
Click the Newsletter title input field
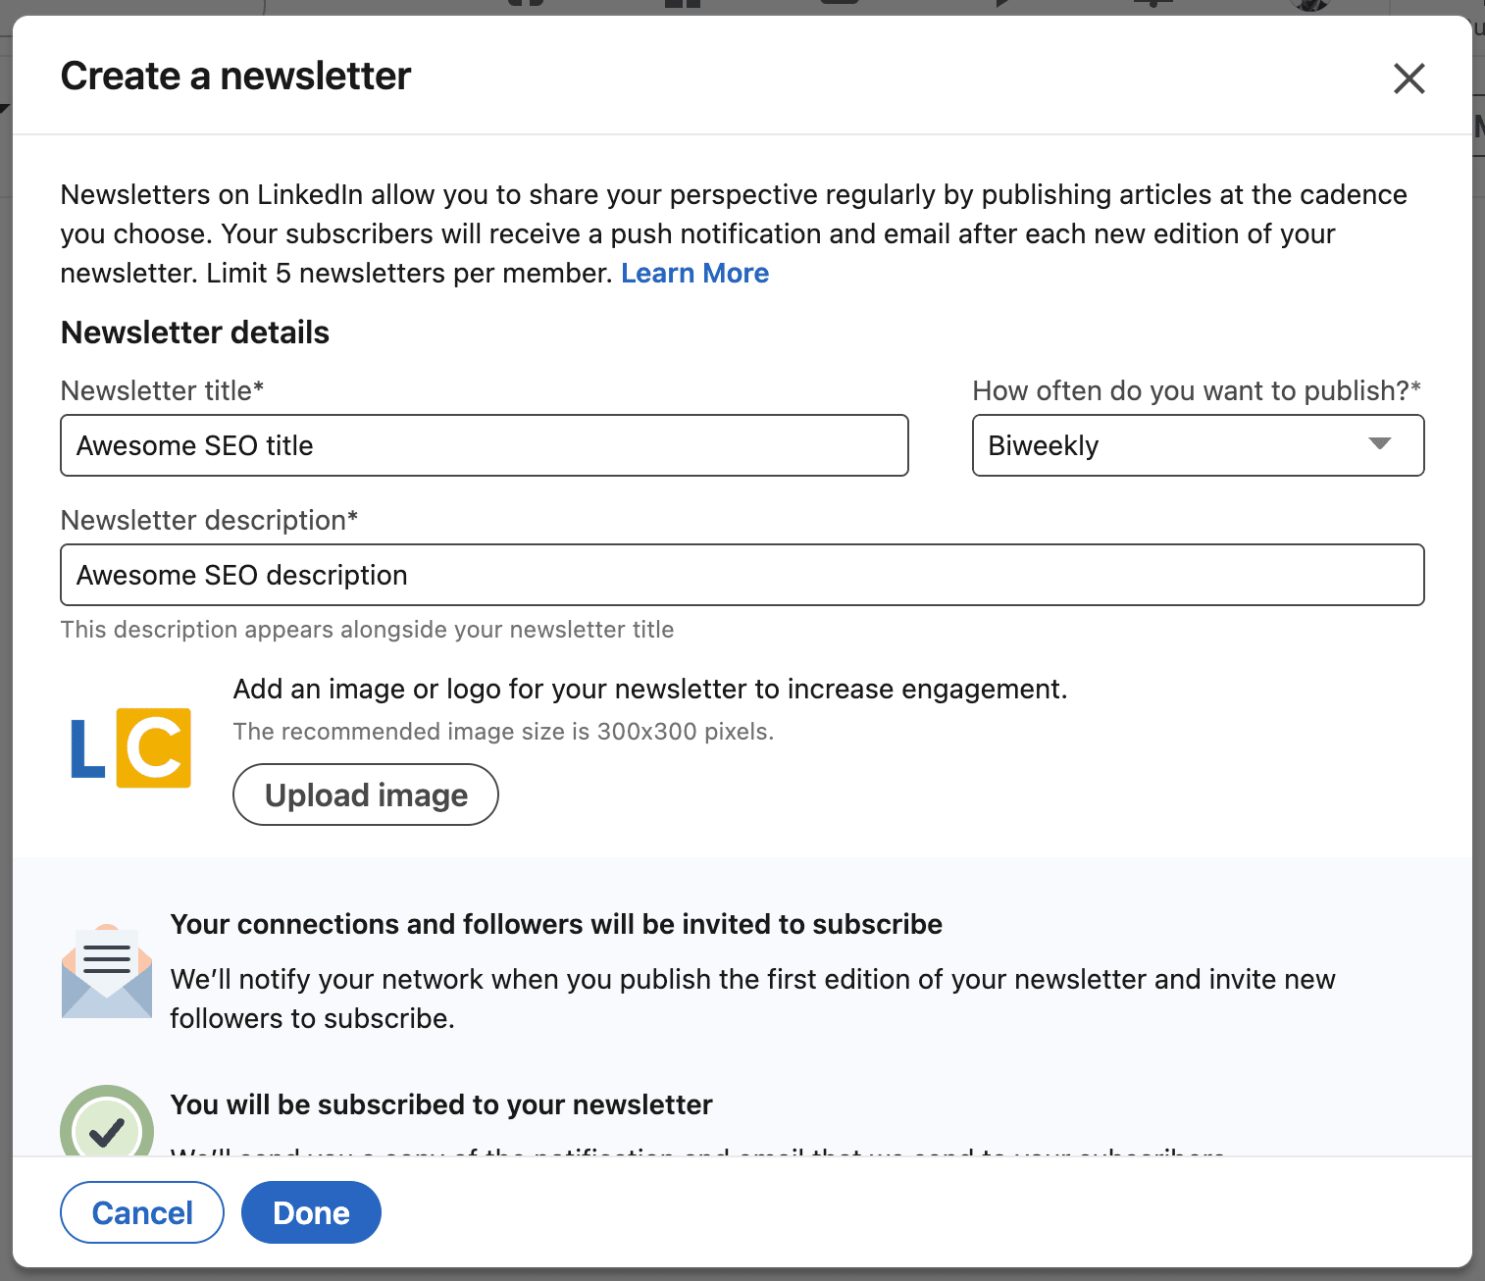tap(485, 445)
